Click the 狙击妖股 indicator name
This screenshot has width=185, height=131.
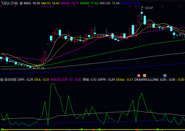tap(11, 80)
